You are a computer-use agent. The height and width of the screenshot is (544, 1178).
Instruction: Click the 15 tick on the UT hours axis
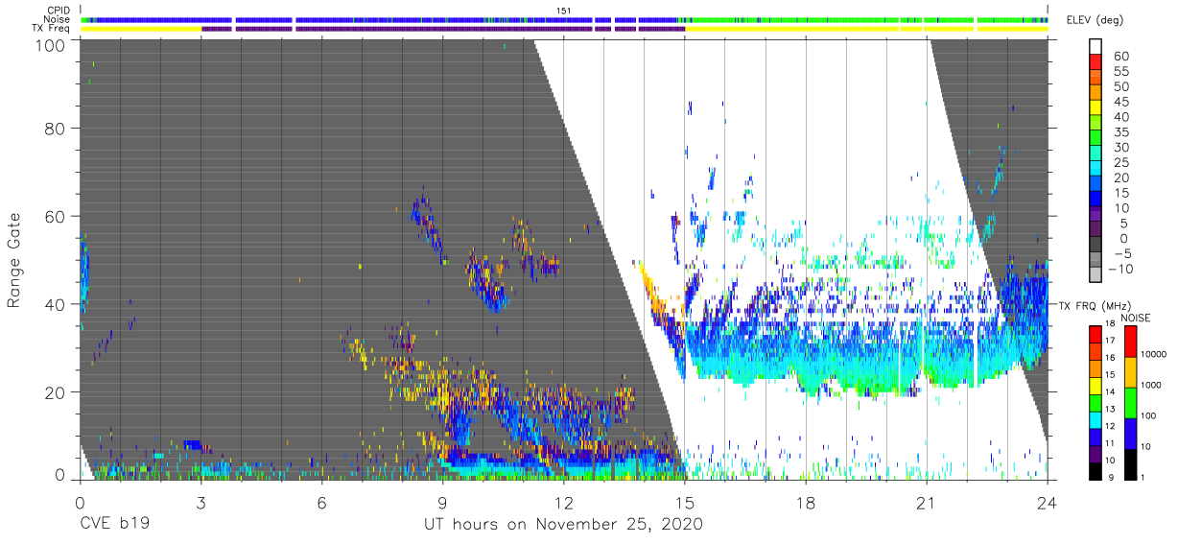(685, 502)
